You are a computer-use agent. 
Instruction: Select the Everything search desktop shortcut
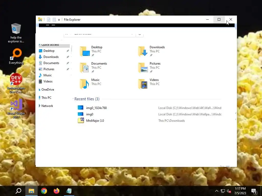(x=16, y=56)
